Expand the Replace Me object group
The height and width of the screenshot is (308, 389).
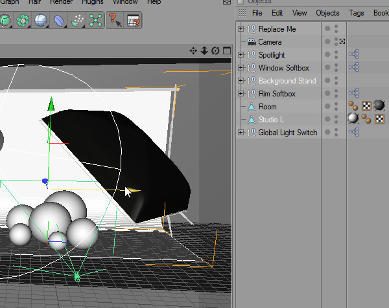coord(241,28)
